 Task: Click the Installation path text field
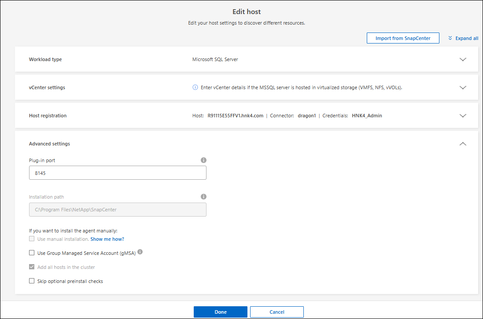click(118, 210)
